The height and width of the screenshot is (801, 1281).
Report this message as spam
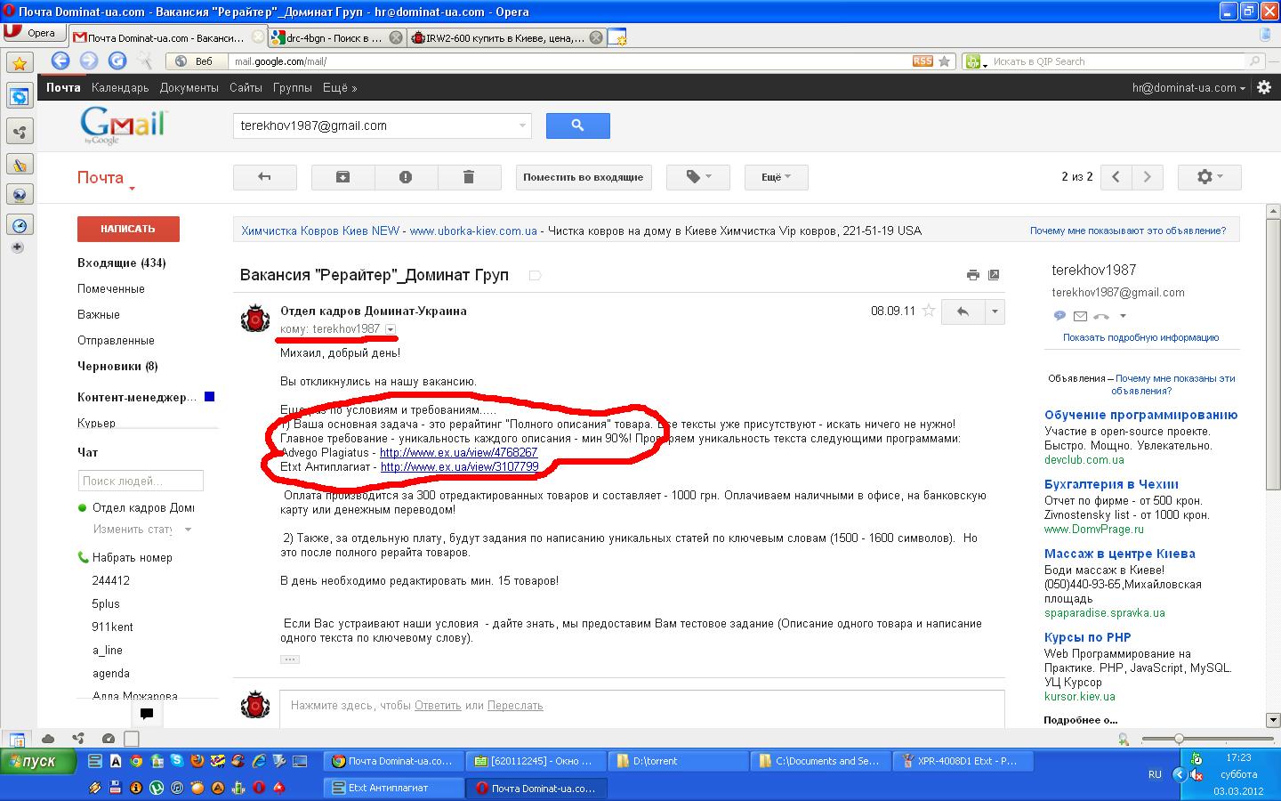(x=406, y=177)
